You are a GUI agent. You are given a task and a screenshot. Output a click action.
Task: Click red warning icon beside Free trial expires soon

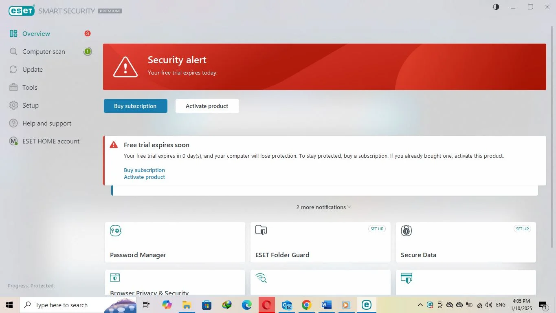[x=114, y=145]
